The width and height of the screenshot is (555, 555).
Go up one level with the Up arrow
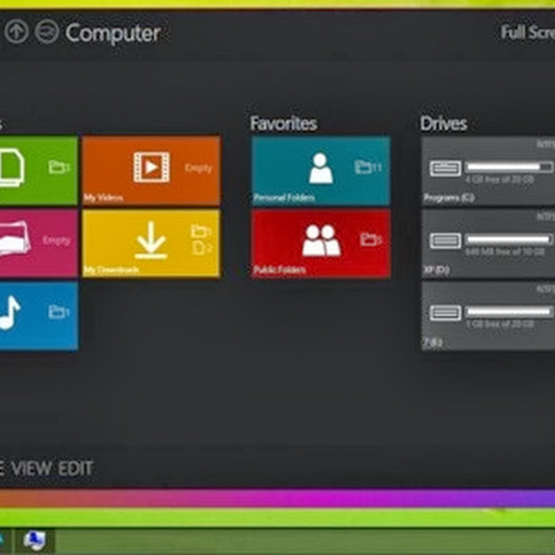(x=16, y=32)
